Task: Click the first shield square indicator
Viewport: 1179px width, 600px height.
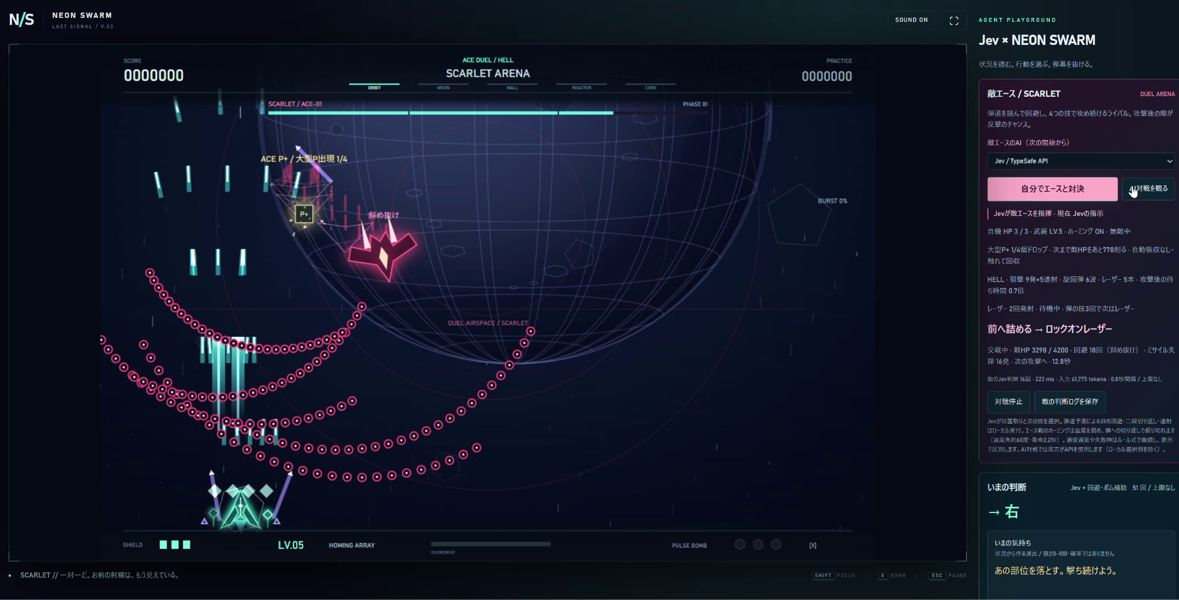Action: tap(163, 545)
